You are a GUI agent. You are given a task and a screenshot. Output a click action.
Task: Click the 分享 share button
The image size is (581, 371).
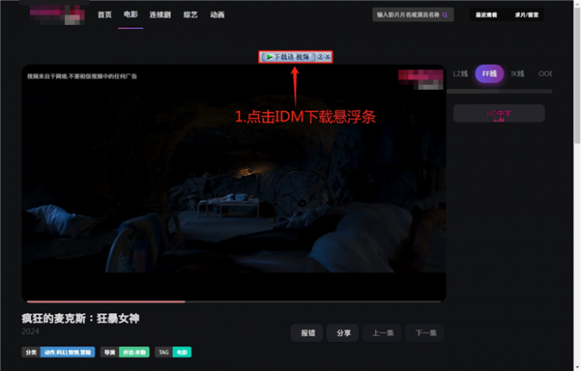point(343,333)
